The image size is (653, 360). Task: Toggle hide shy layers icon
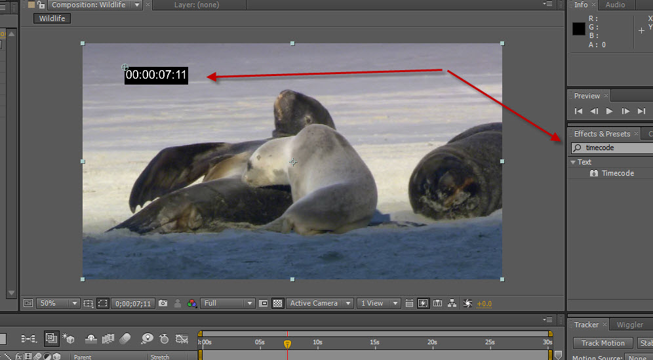[90, 339]
